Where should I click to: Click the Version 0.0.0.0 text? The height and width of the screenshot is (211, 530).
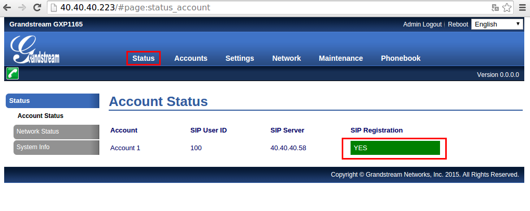point(498,75)
